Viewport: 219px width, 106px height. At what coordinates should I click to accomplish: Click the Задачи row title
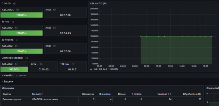click(8, 82)
